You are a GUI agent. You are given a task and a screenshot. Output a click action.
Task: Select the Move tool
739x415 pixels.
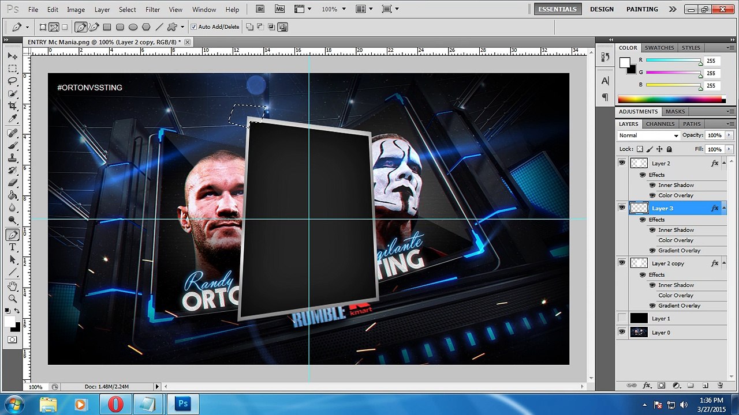point(12,56)
